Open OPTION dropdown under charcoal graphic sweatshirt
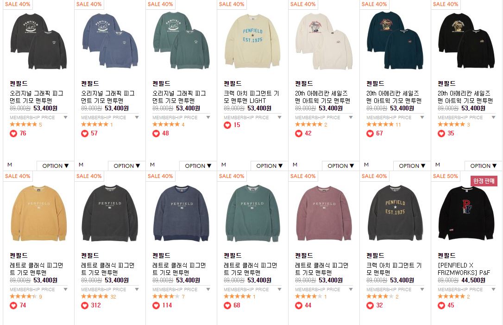Viewport: 503px width, 325px height. [x=55, y=166]
